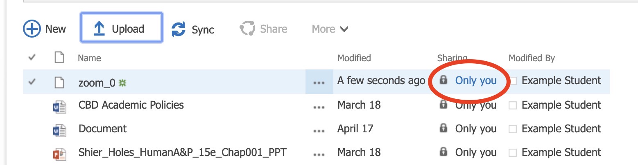Open ellipsis menu for zoom_0
Image resolution: width=638 pixels, height=165 pixels.
319,82
